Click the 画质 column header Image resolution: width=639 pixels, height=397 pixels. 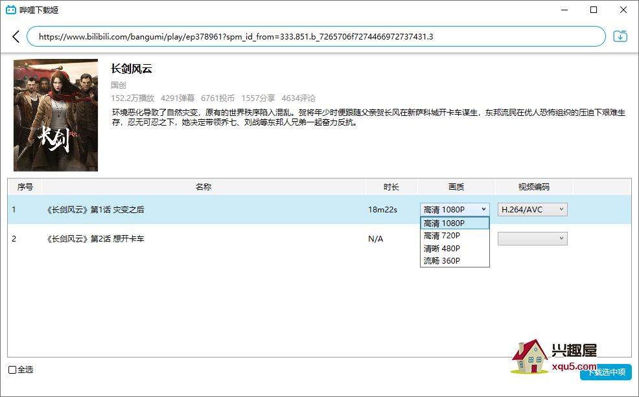coord(456,187)
